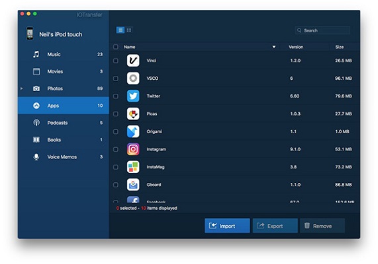
Task: Click the Voice Memos microphone icon
Action: (x=36, y=157)
